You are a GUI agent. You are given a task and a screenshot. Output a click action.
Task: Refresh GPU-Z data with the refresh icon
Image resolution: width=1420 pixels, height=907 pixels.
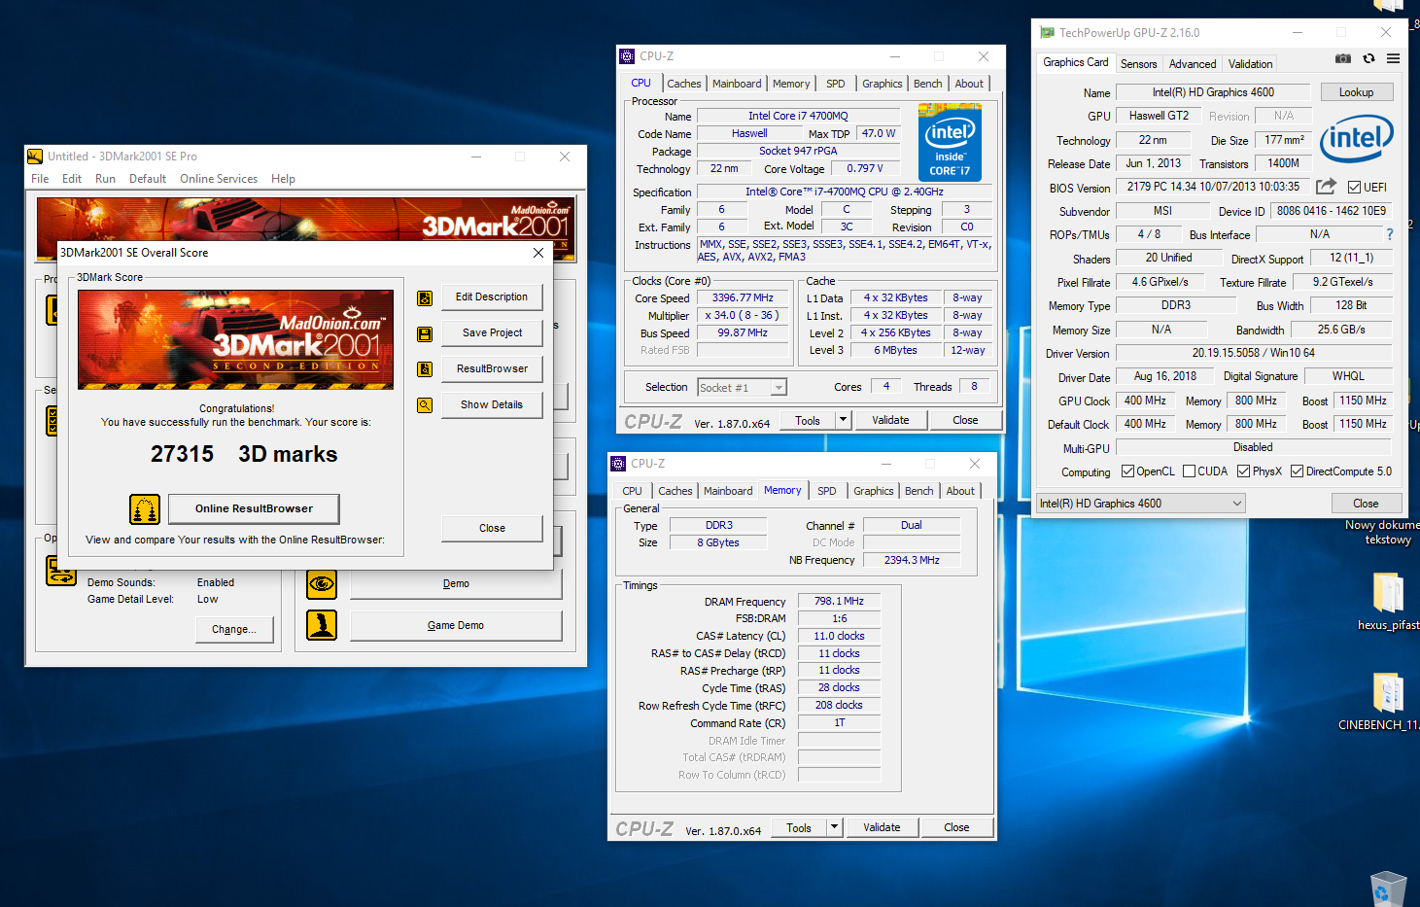1368,58
